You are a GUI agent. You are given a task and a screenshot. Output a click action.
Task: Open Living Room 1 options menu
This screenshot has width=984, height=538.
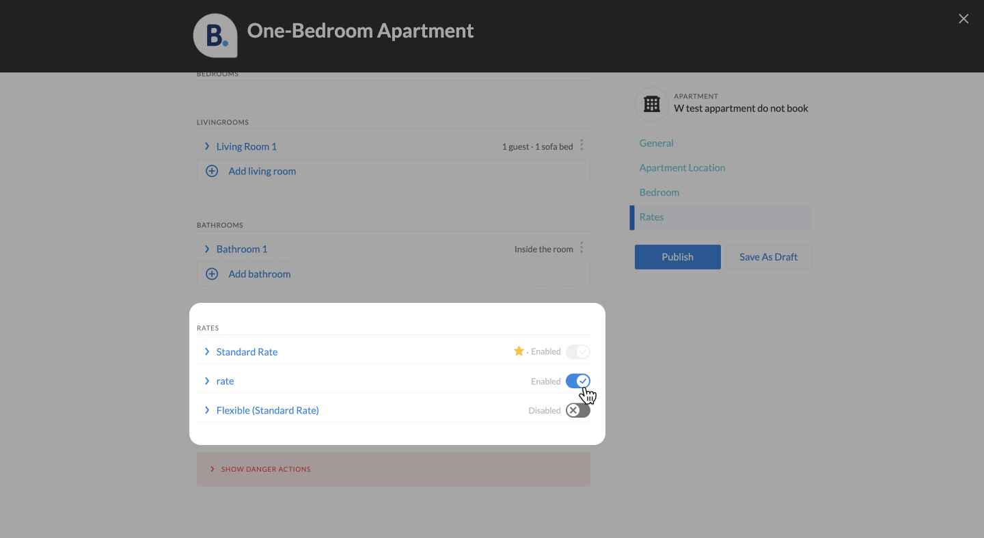pos(582,145)
